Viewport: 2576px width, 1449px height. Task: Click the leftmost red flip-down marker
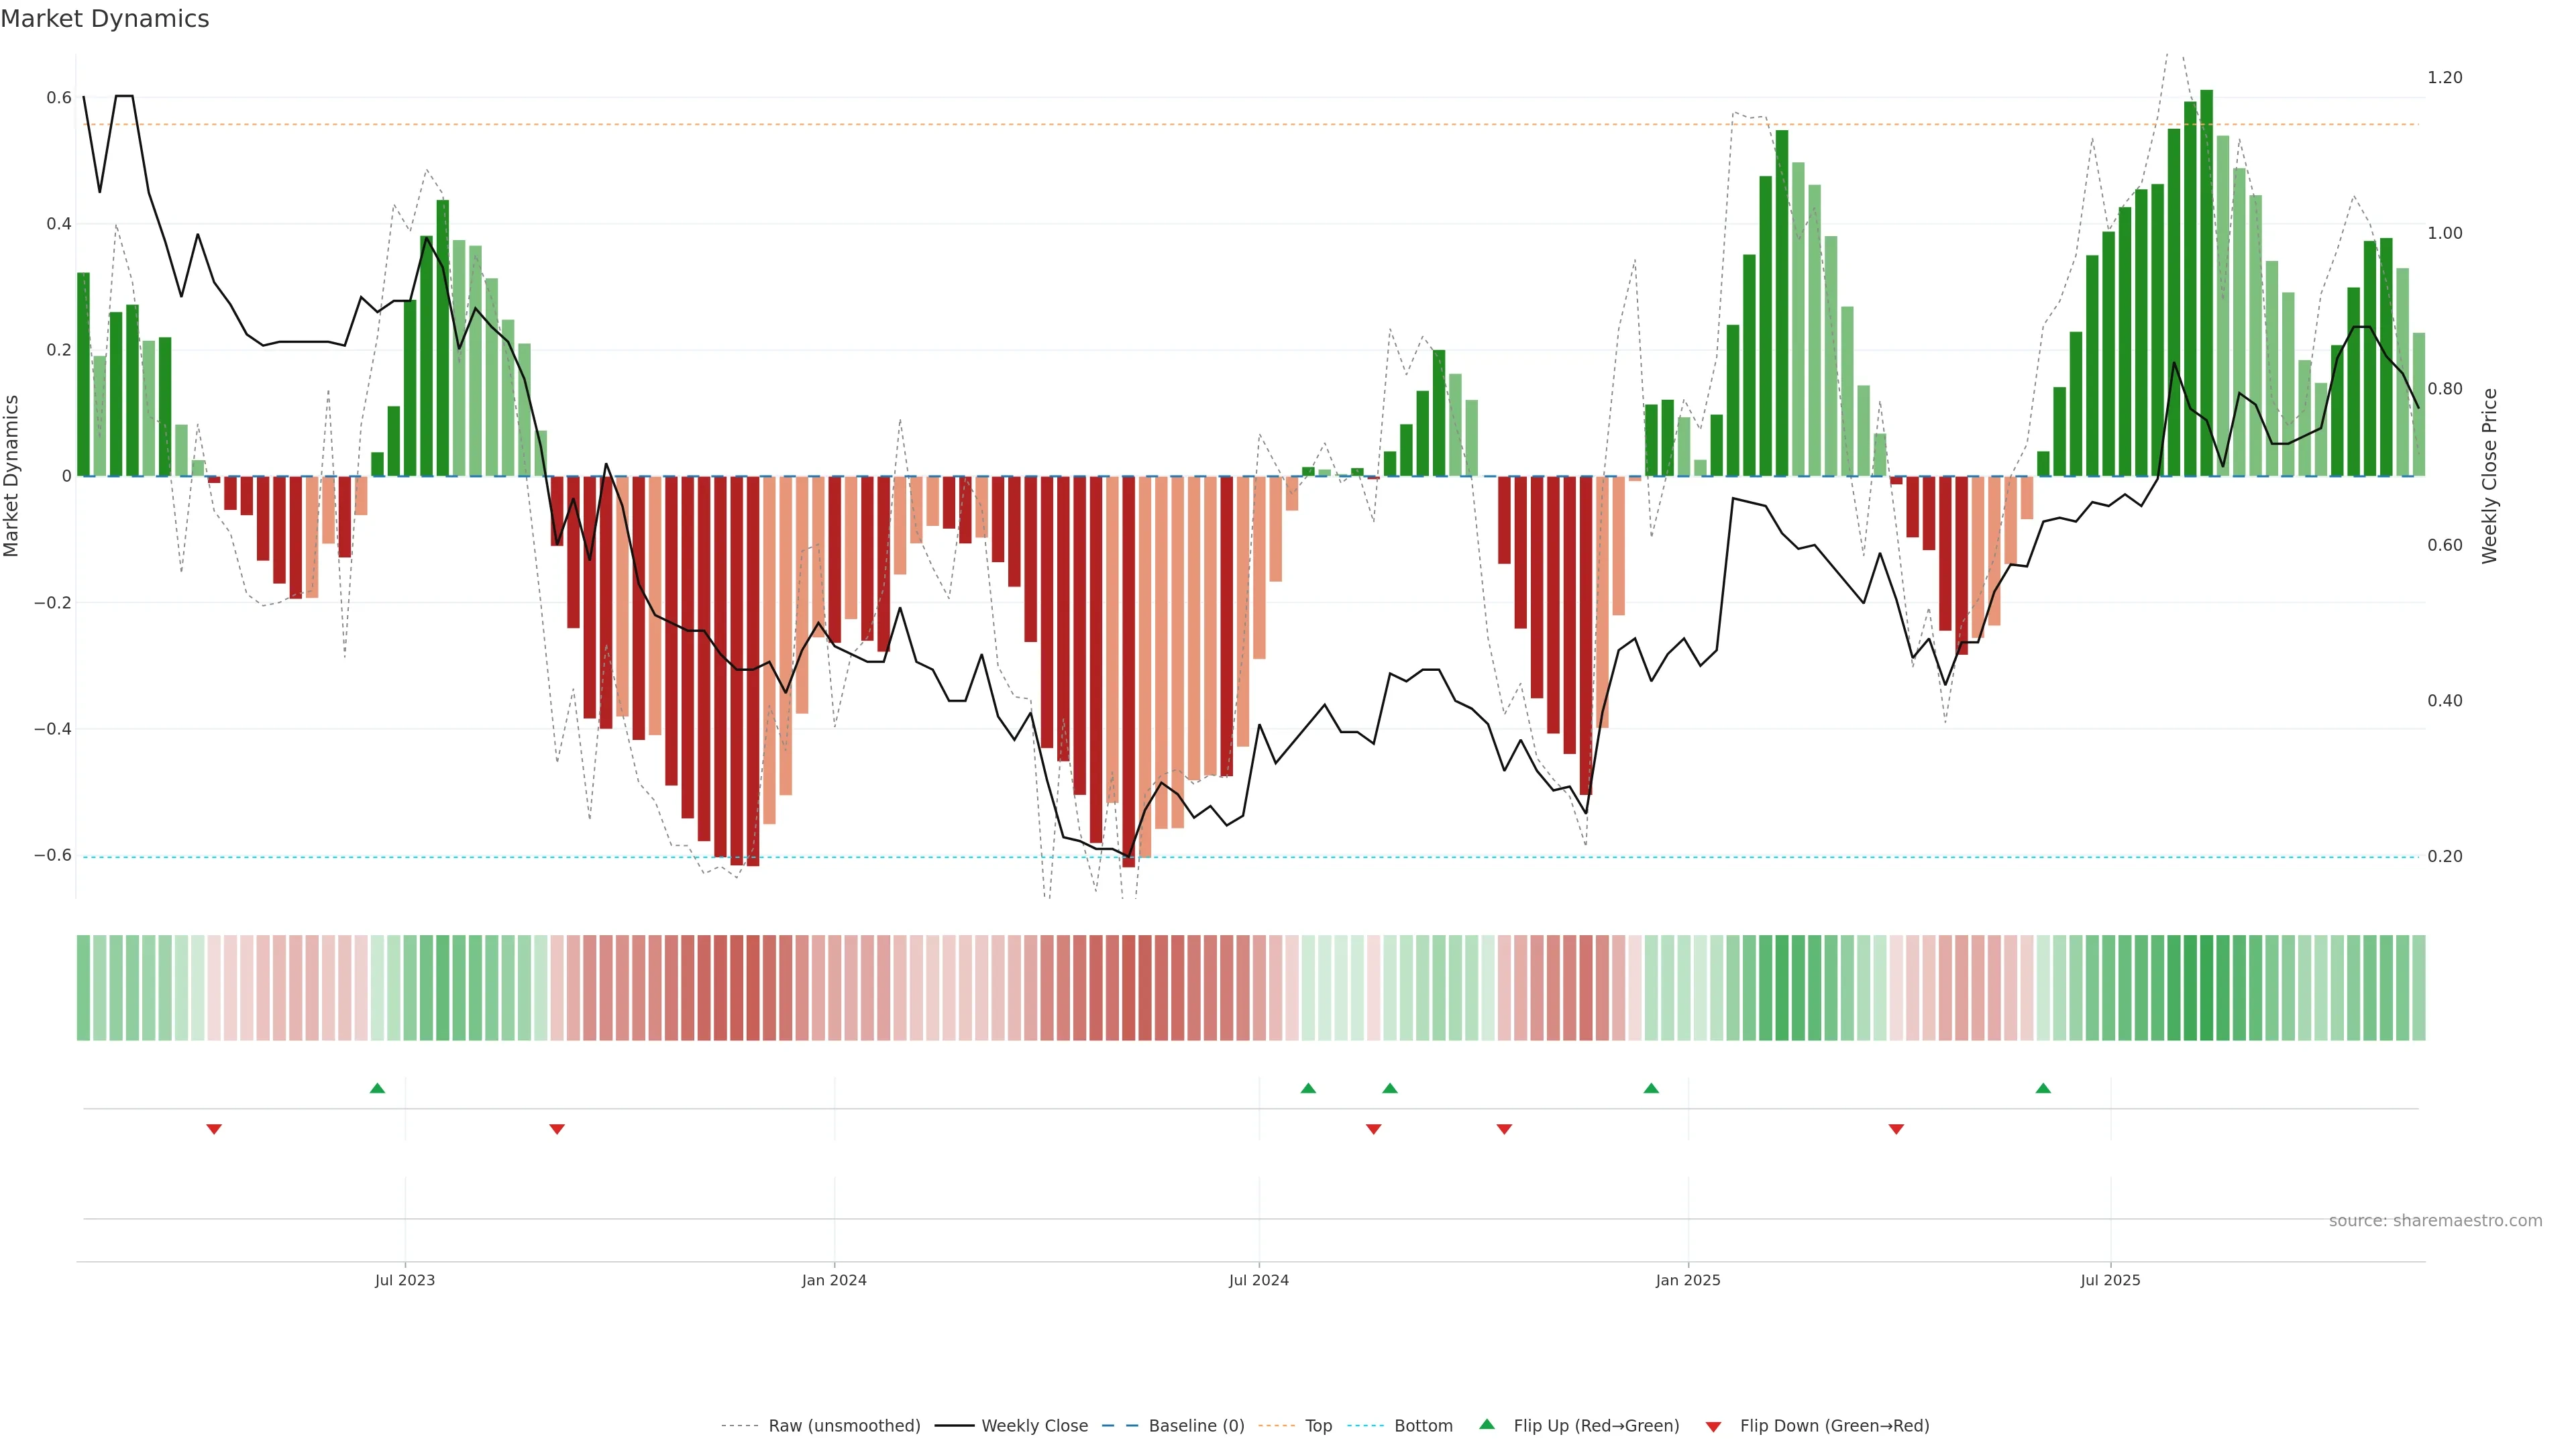214,1129
